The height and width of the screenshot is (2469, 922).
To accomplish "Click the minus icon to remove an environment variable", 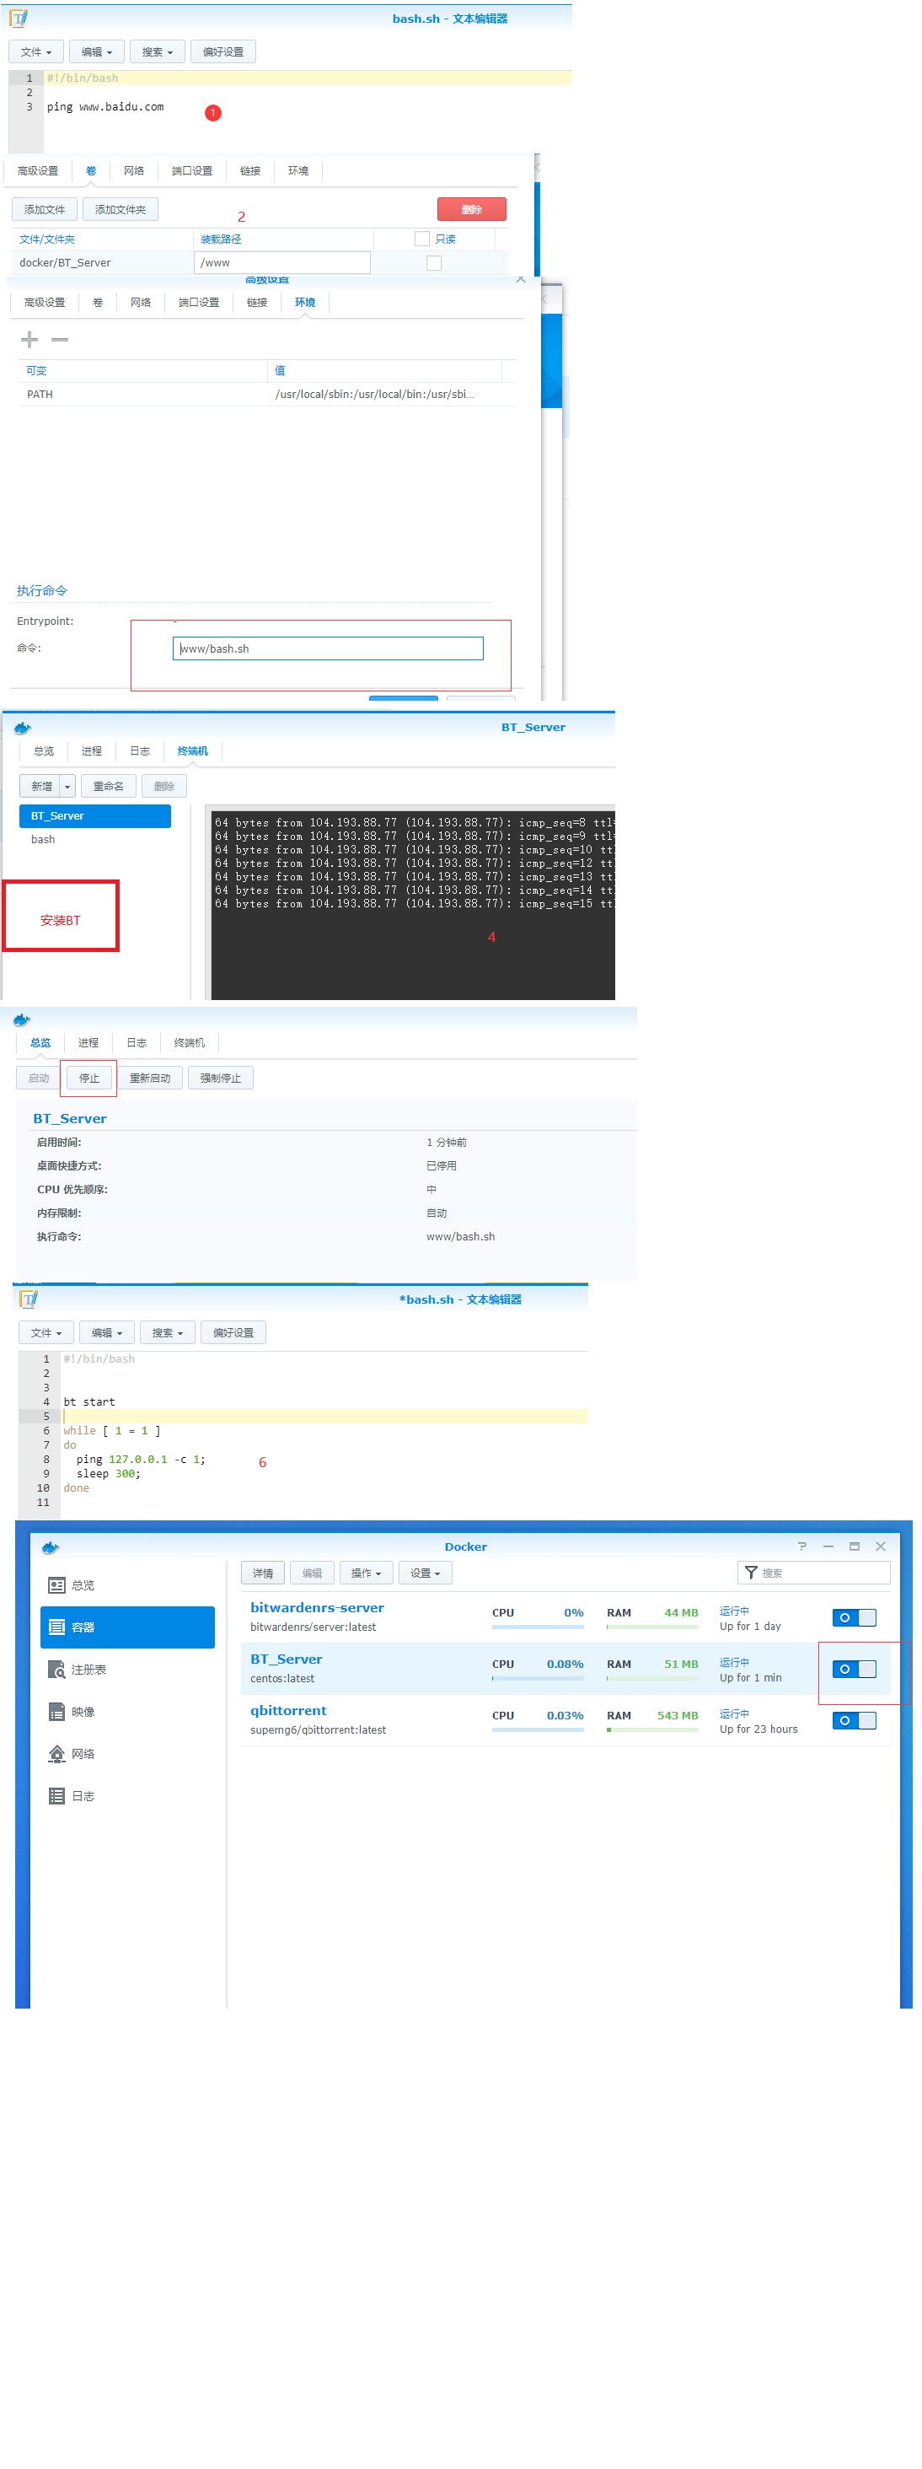I will tap(60, 339).
